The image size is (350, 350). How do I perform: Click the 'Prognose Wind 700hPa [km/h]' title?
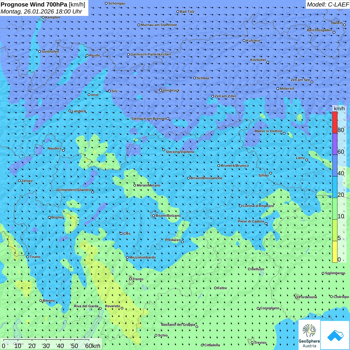[43, 4]
